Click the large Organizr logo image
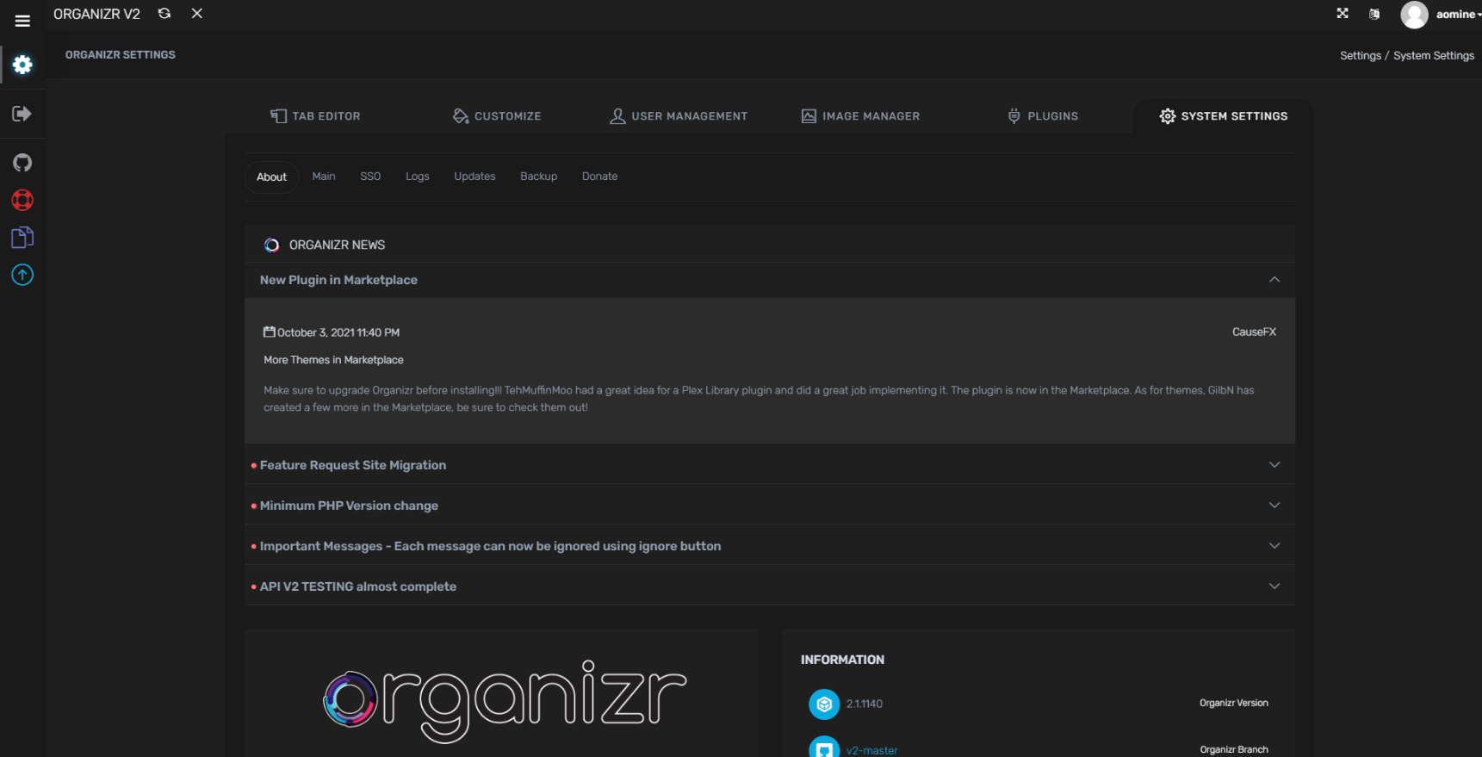The image size is (1482, 757). (x=505, y=702)
